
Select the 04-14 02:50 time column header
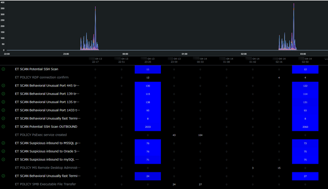[x=305, y=60]
